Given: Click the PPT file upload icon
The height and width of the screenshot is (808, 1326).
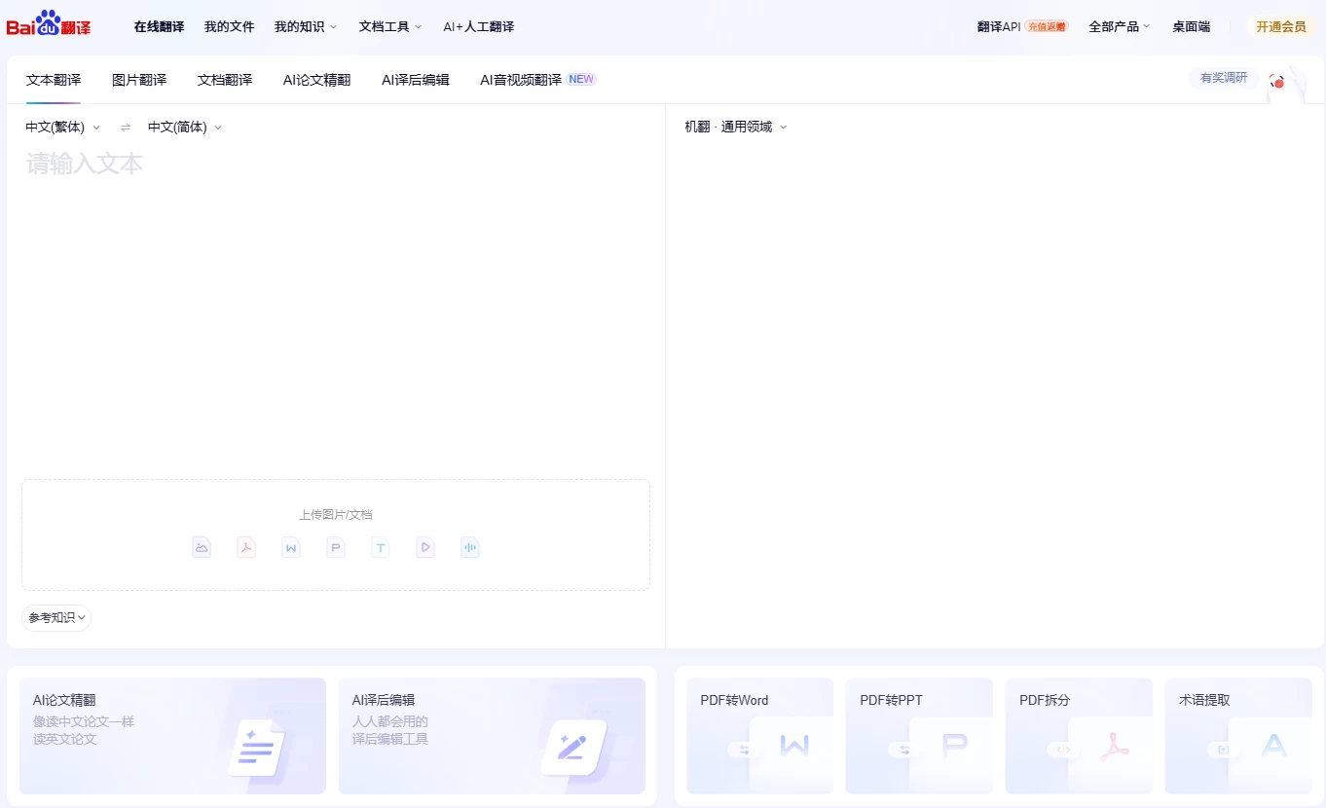Looking at the screenshot, I should tap(335, 547).
